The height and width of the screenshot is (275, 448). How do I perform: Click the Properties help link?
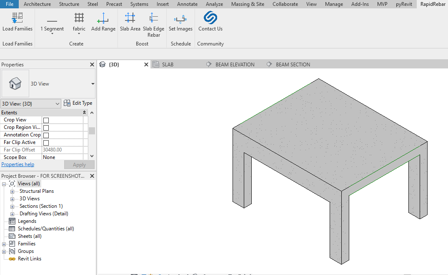point(18,164)
